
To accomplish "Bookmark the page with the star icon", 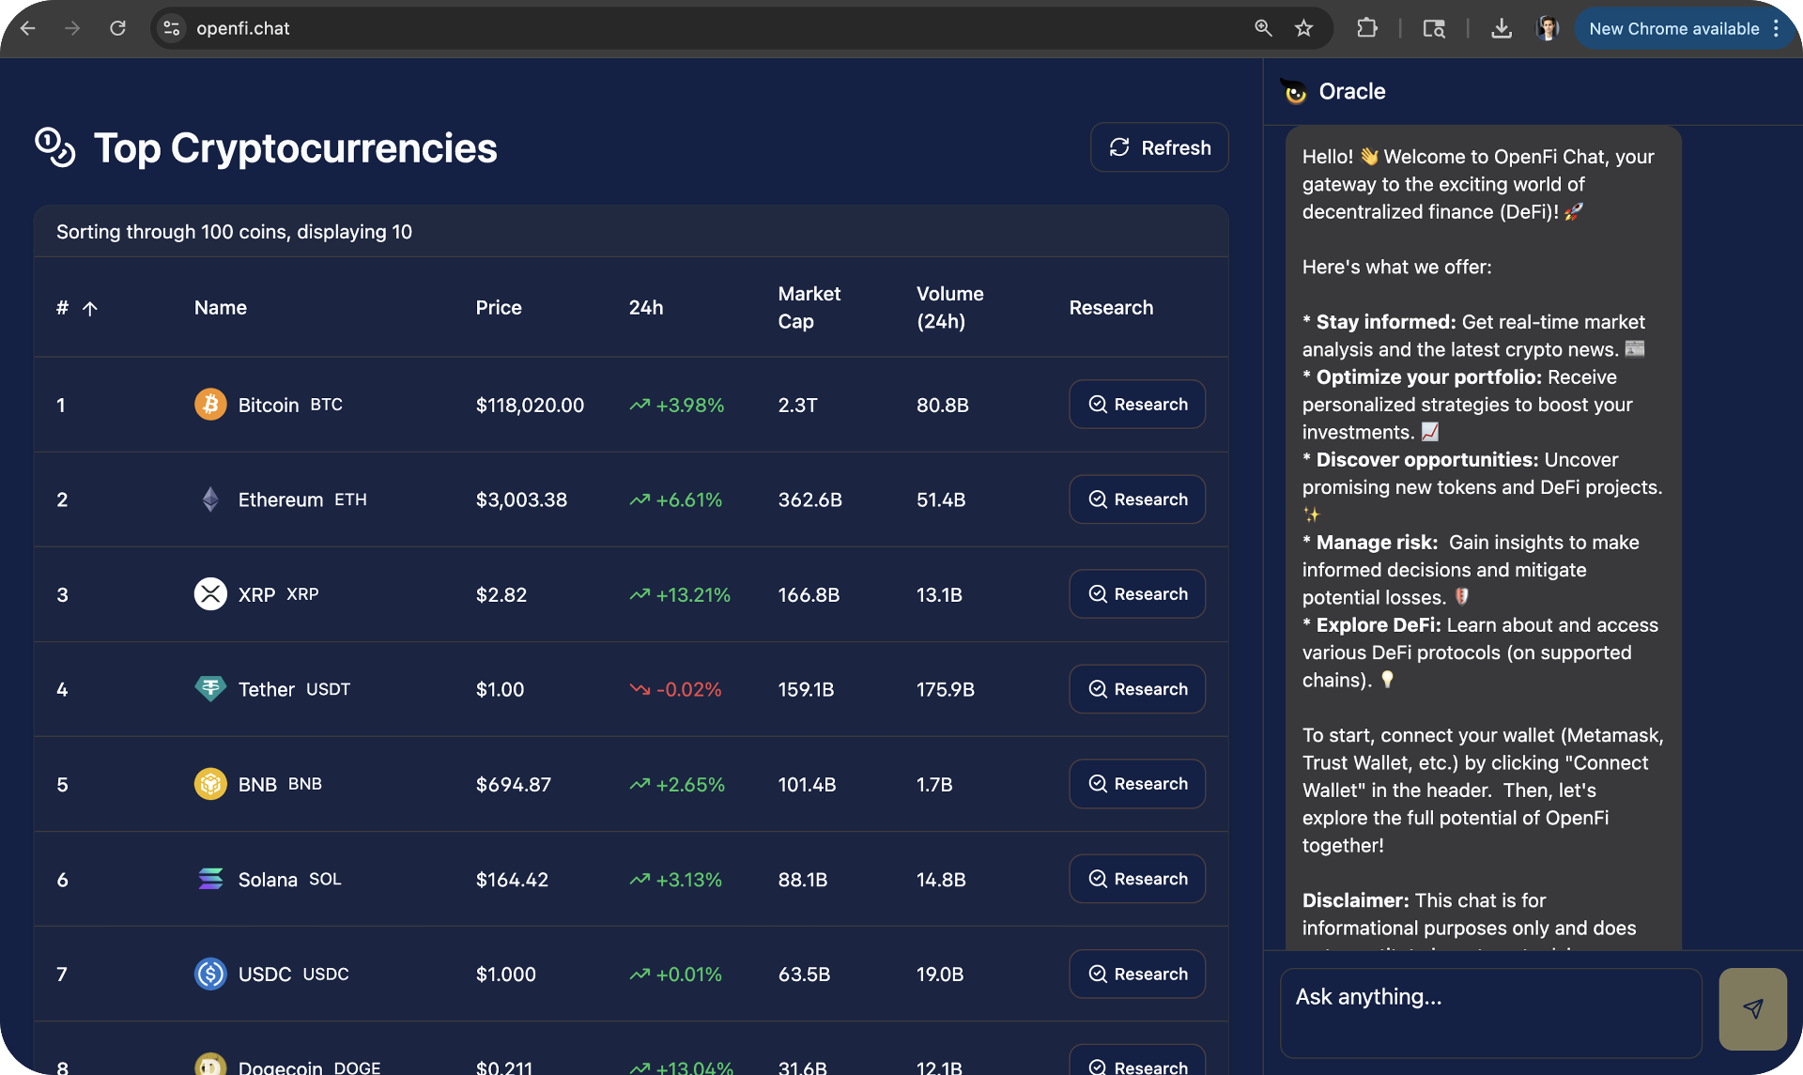I will point(1303,28).
